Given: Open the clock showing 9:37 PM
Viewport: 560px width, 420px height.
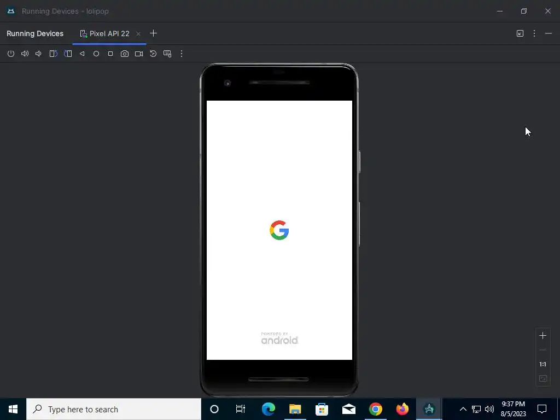Looking at the screenshot, I should (513, 409).
